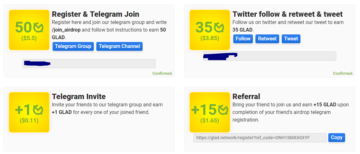Click the GLAD logo beside the 50 reward
Viewport: 360px width, 154px height.
[x=38, y=27]
